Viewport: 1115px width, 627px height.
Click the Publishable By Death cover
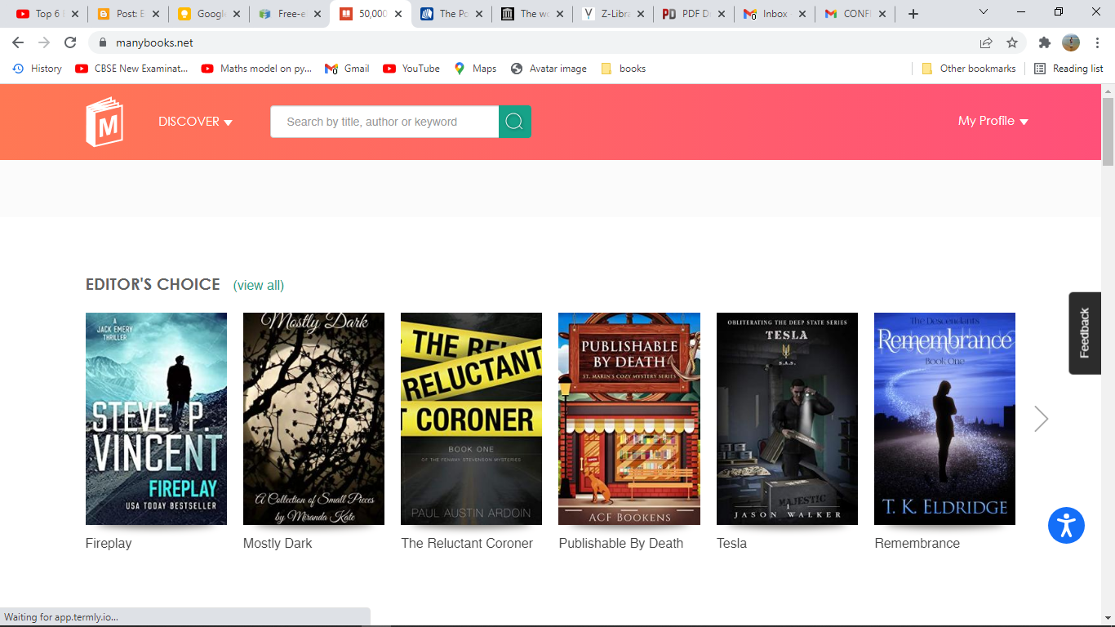tap(629, 419)
